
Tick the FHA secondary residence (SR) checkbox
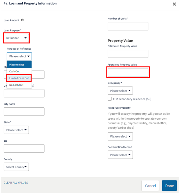click(x=110, y=99)
